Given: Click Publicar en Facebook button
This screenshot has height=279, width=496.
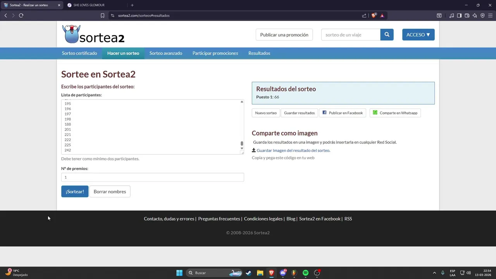Looking at the screenshot, I should (342, 113).
